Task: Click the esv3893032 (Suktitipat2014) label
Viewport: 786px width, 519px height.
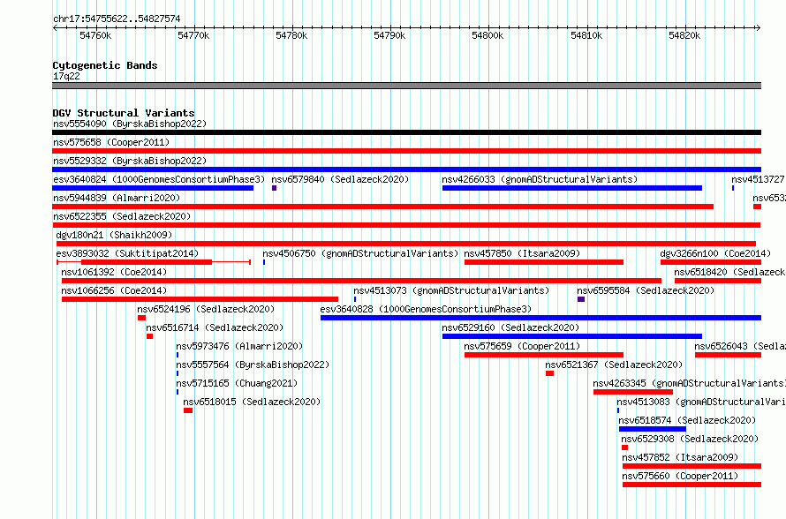Action: click(127, 253)
